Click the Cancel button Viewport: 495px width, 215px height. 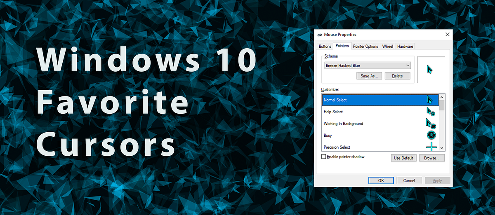(409, 180)
